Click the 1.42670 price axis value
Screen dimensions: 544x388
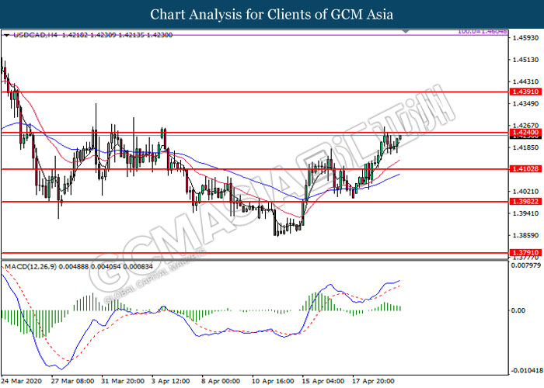click(525, 126)
